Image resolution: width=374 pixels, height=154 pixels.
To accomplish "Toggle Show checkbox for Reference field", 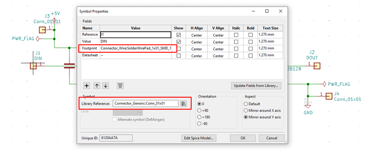I will click(178, 35).
